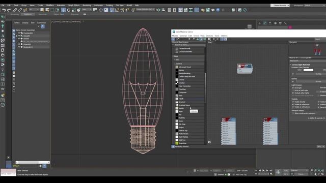Image resolution: width=326 pixels, height=183 pixels.
Task: Open the Create command panel plus tab
Action: click(260, 23)
